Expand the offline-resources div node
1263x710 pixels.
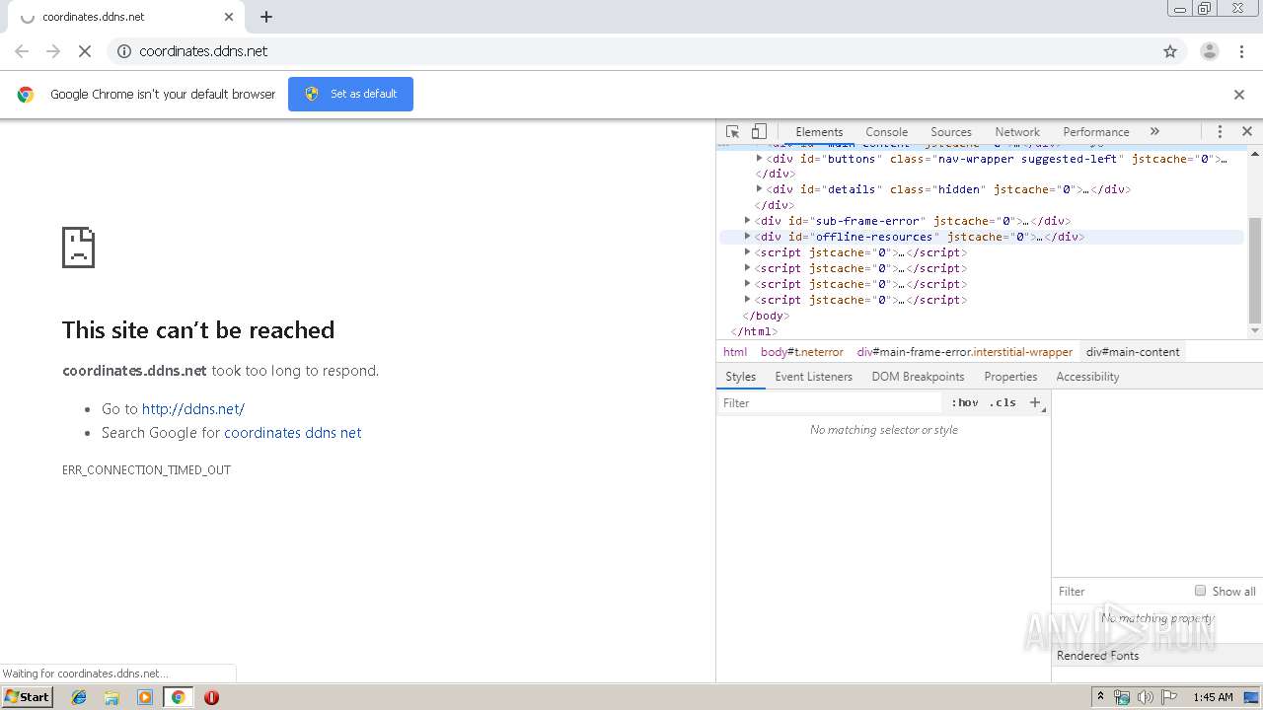747,236
